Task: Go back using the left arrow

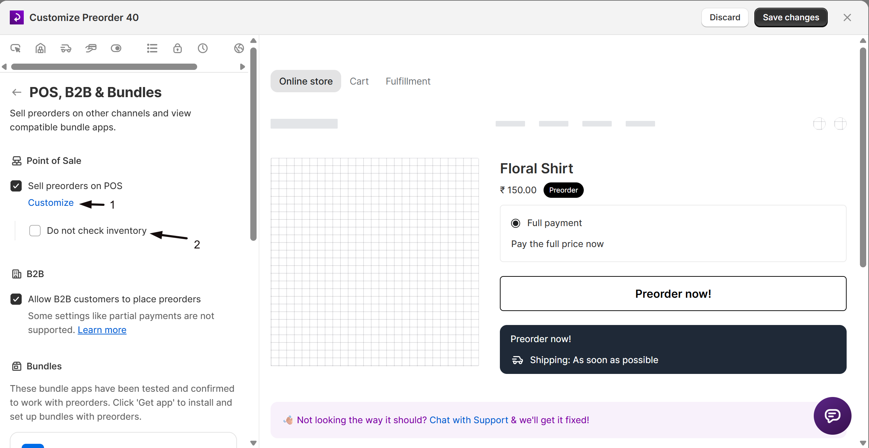Action: [17, 92]
